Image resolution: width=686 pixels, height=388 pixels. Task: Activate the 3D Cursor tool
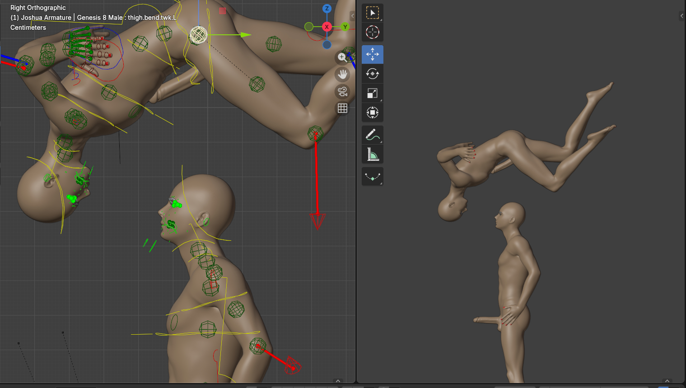[x=372, y=33]
